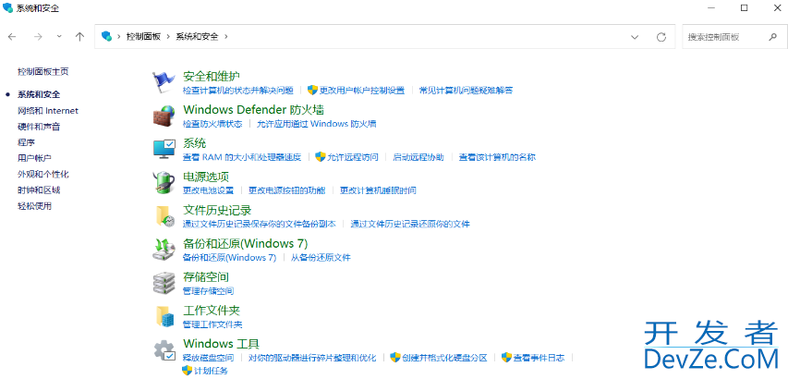Click 更改计算机睡眠时间 link

[378, 190]
